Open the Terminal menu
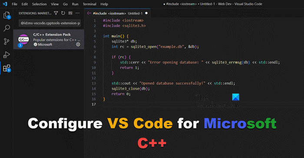This screenshot has height=158, width=304. click(89, 4)
